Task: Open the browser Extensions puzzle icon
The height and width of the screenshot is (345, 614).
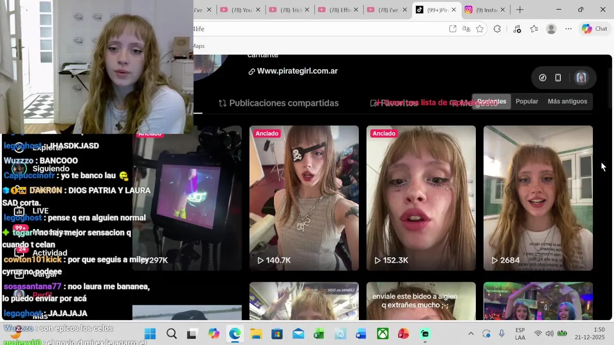Action: (497, 29)
